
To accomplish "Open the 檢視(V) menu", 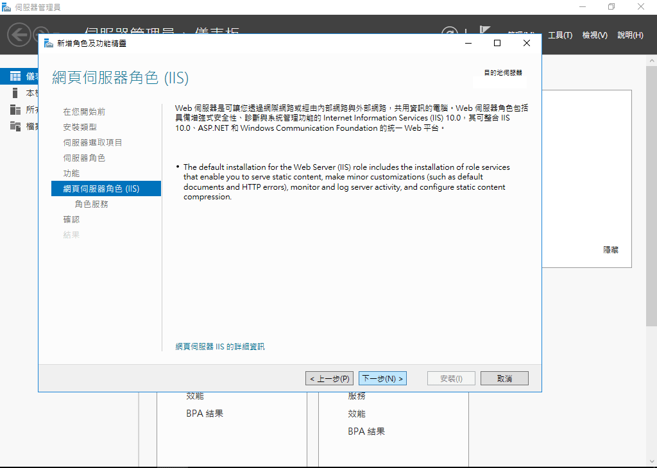I will click(x=595, y=35).
